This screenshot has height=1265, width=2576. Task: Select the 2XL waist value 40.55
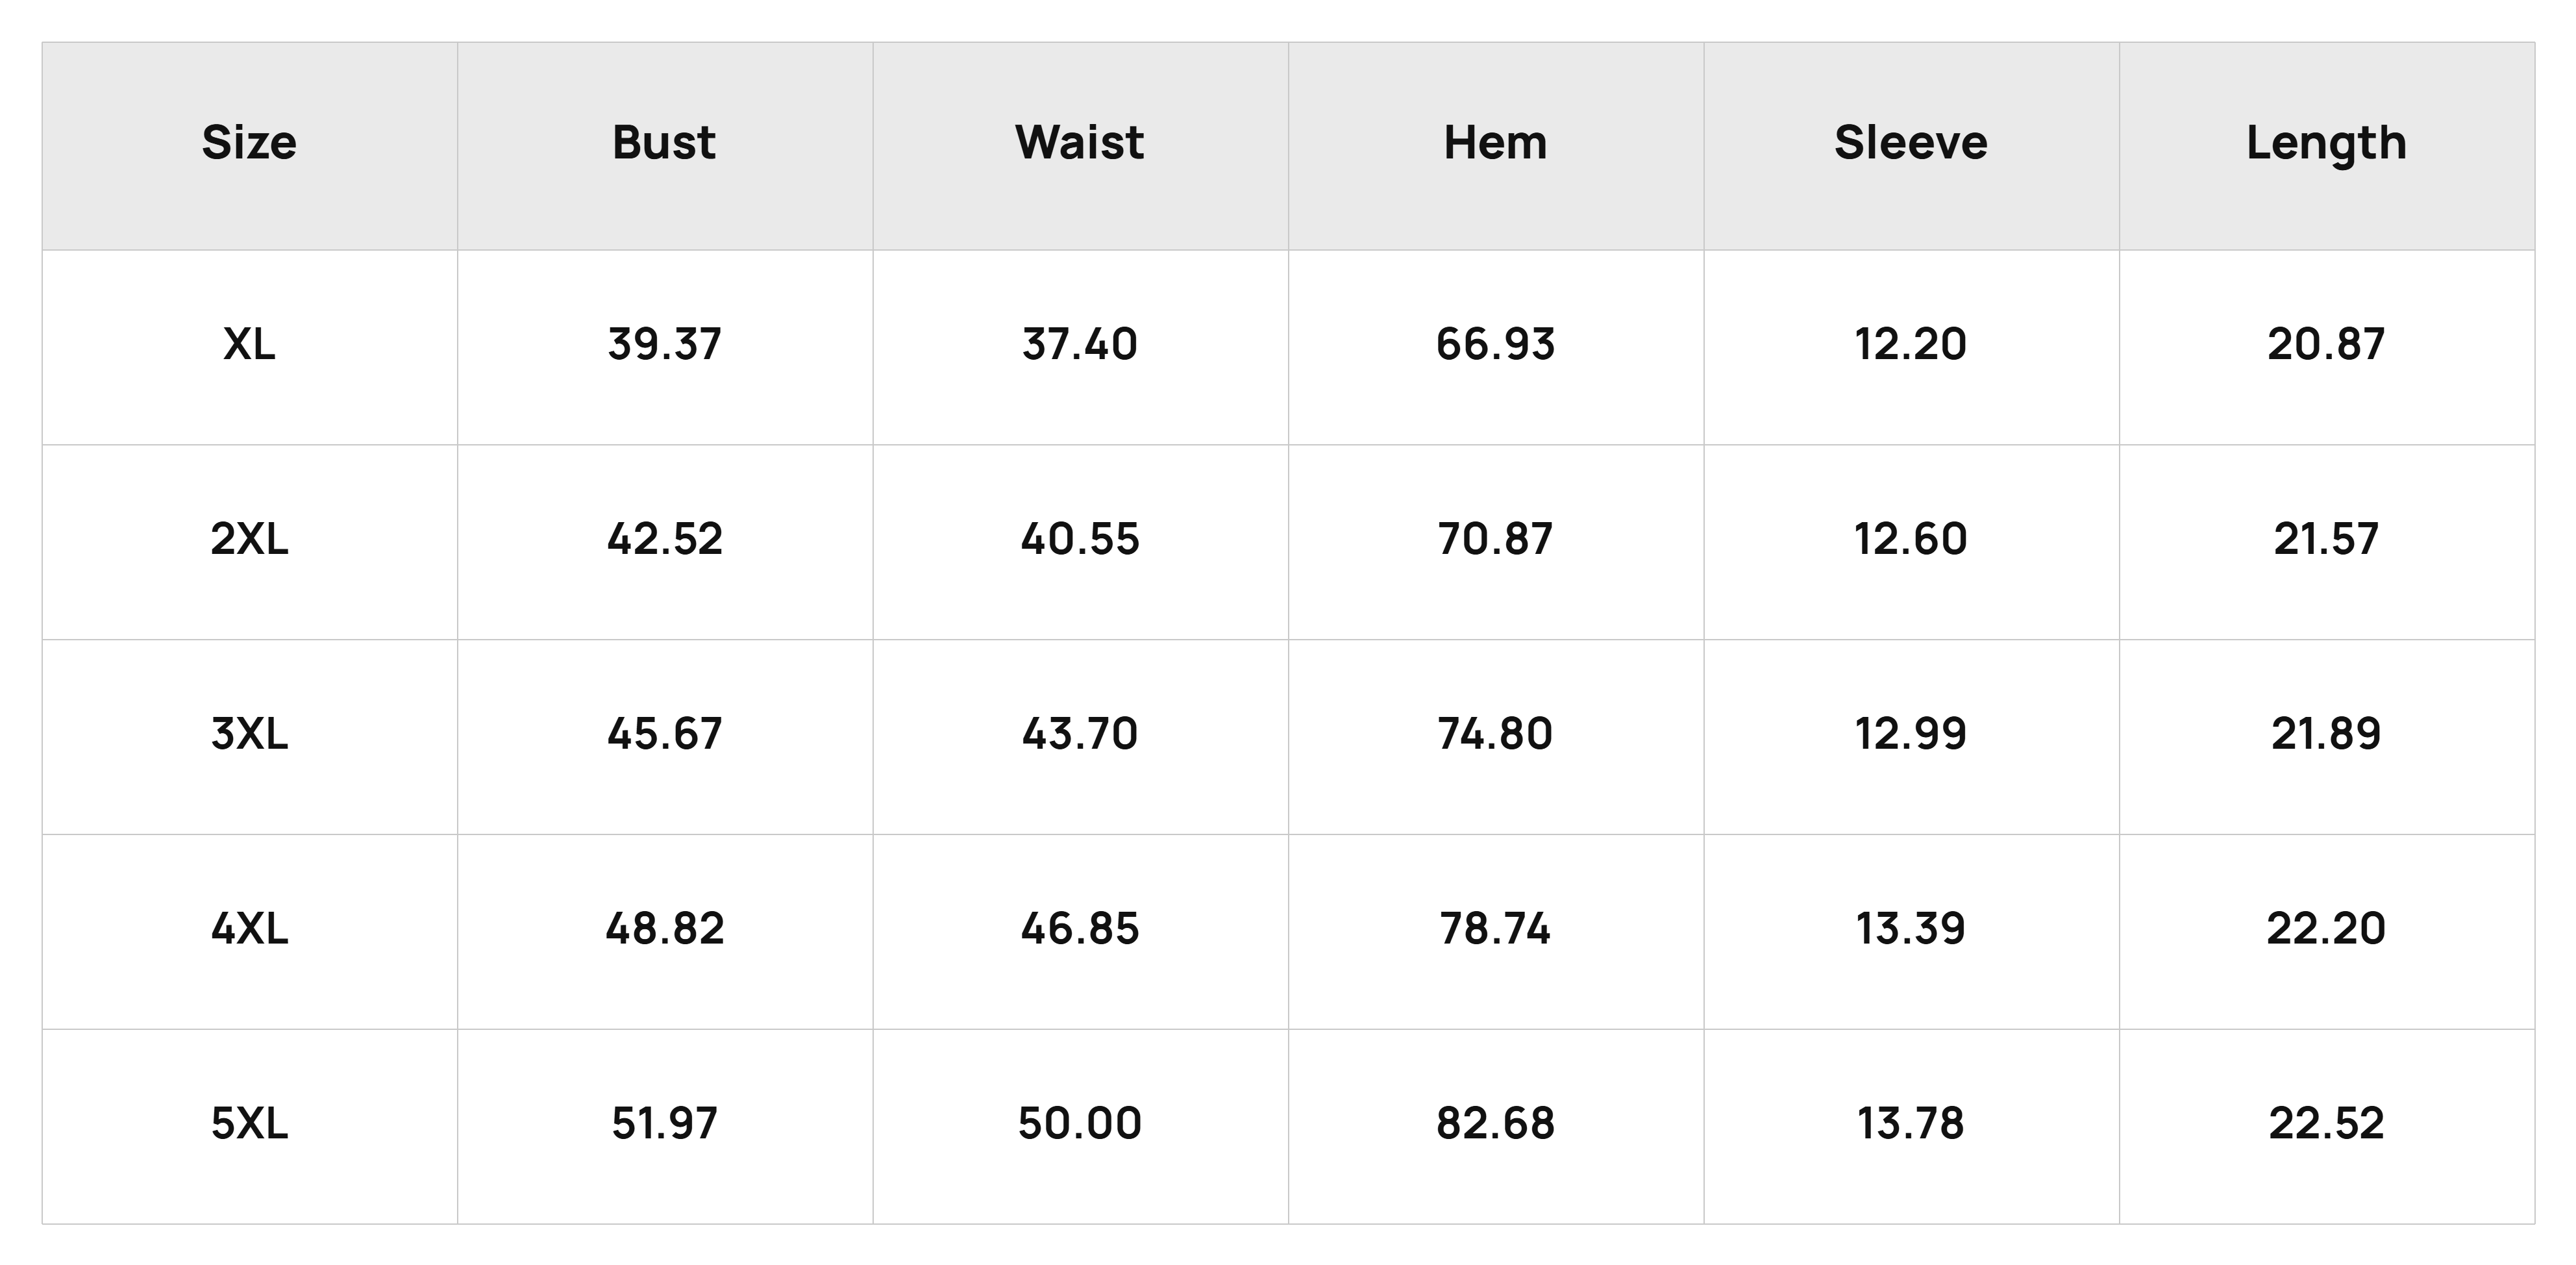click(x=1080, y=540)
